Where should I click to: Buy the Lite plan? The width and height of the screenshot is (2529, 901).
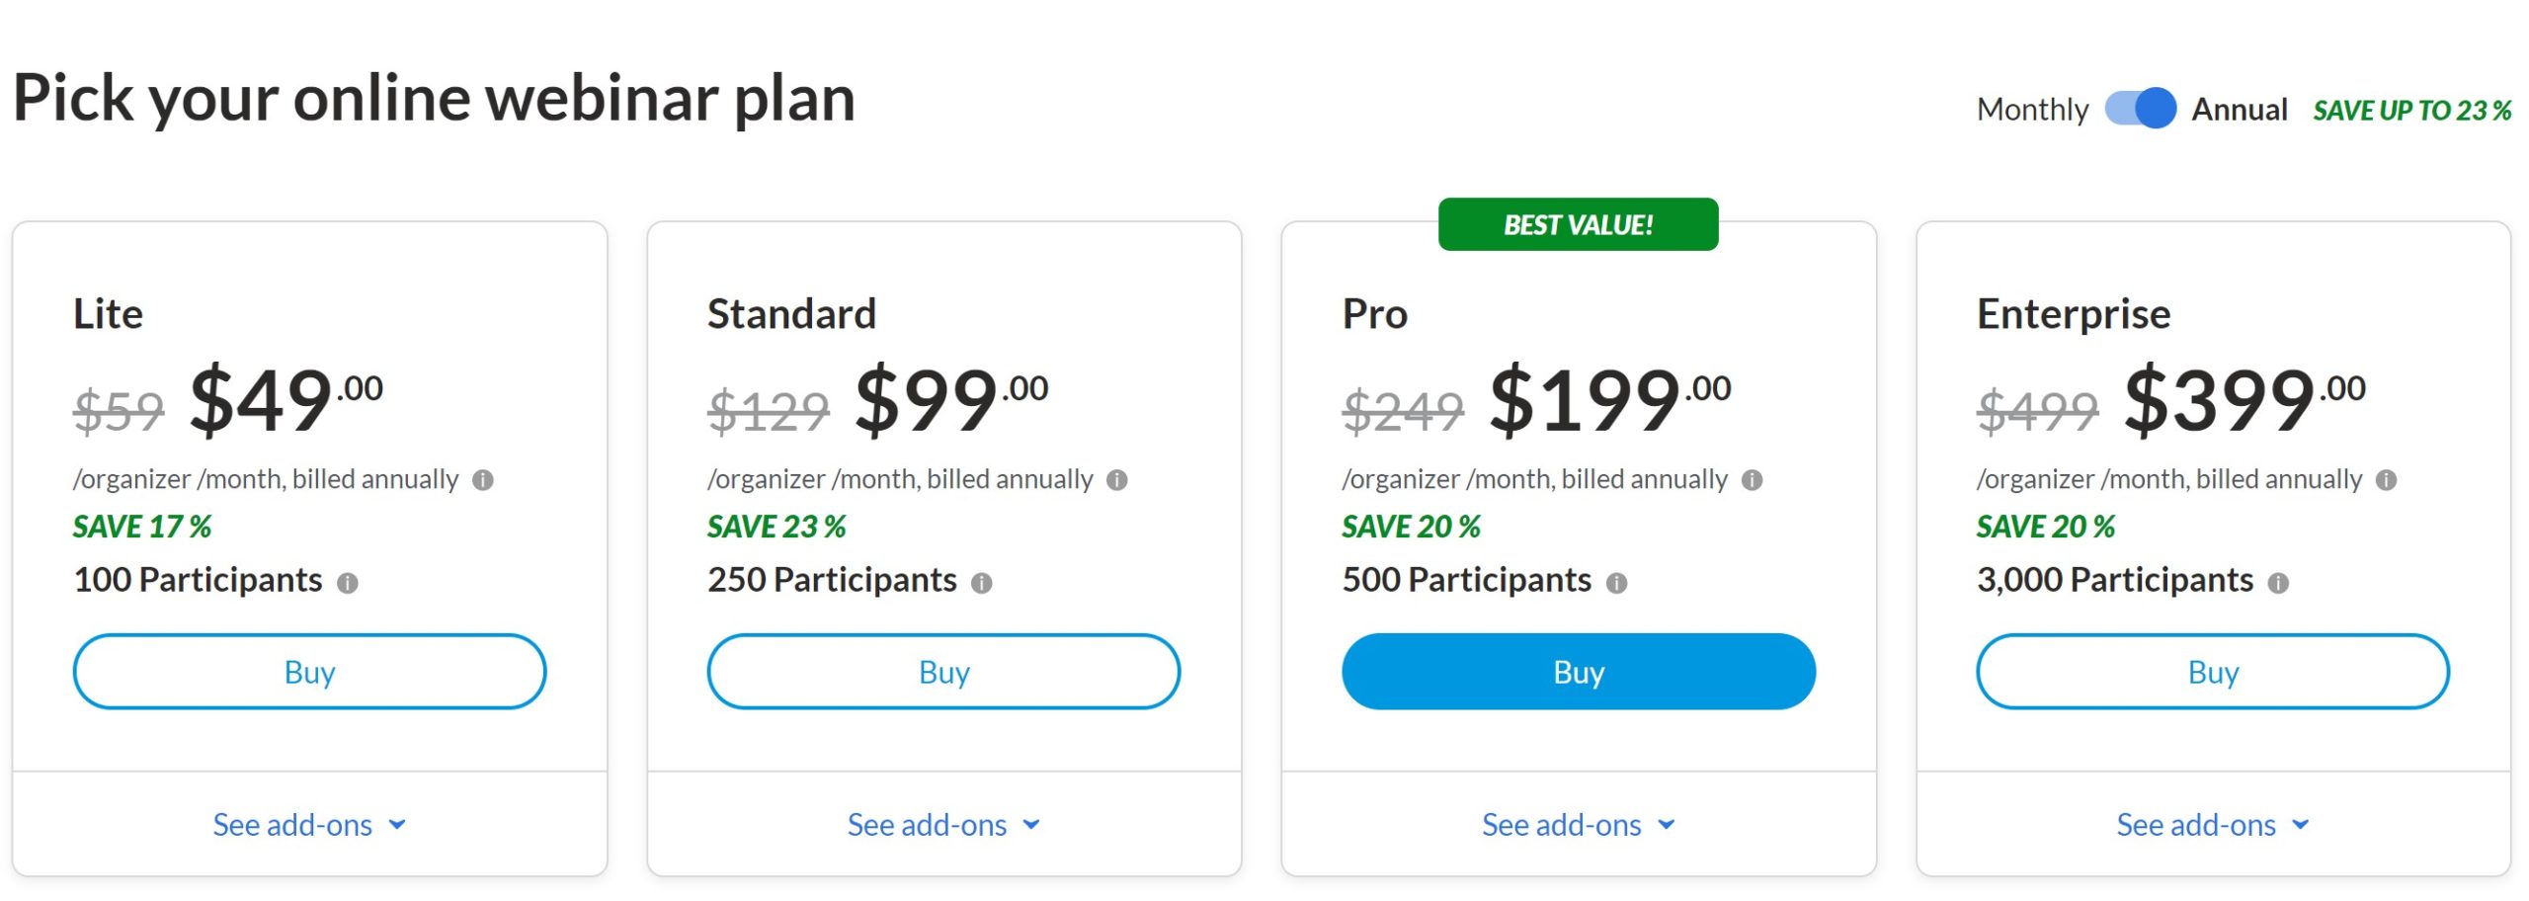pyautogui.click(x=309, y=672)
